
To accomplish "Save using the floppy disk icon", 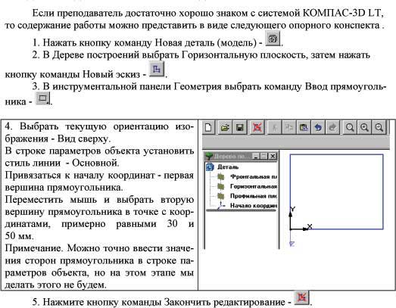I will click(240, 127).
